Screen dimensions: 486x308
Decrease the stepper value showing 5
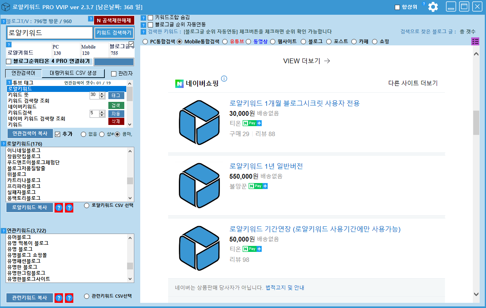click(102, 115)
